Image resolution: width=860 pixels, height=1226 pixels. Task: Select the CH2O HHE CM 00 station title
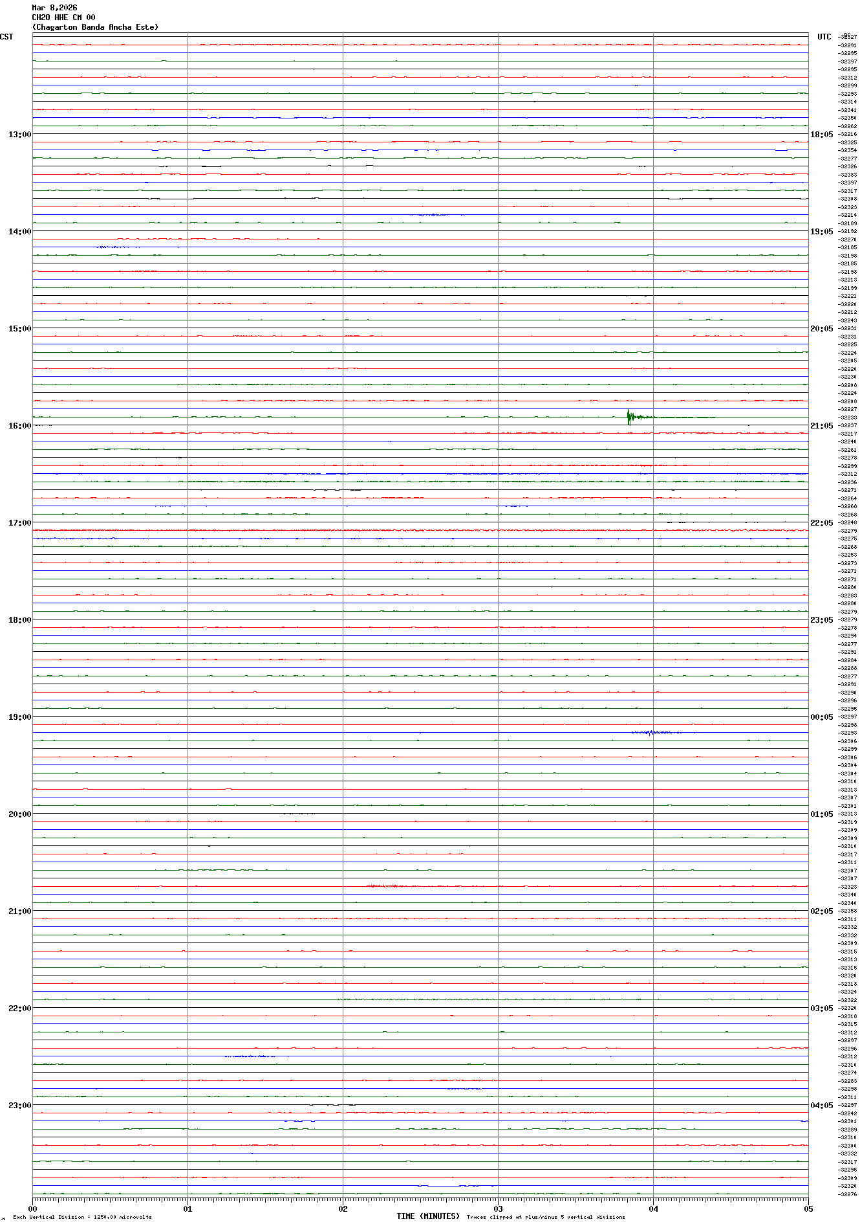tap(63, 17)
